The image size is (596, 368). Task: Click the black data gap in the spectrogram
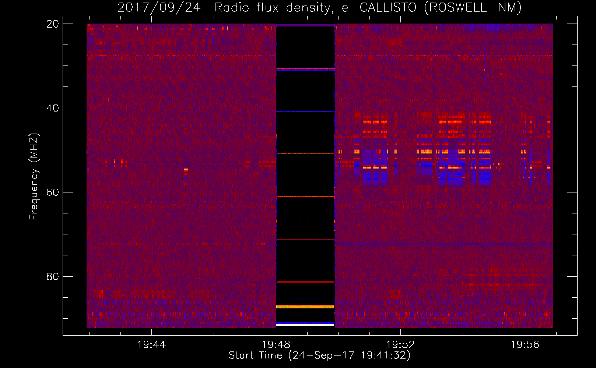click(x=305, y=176)
